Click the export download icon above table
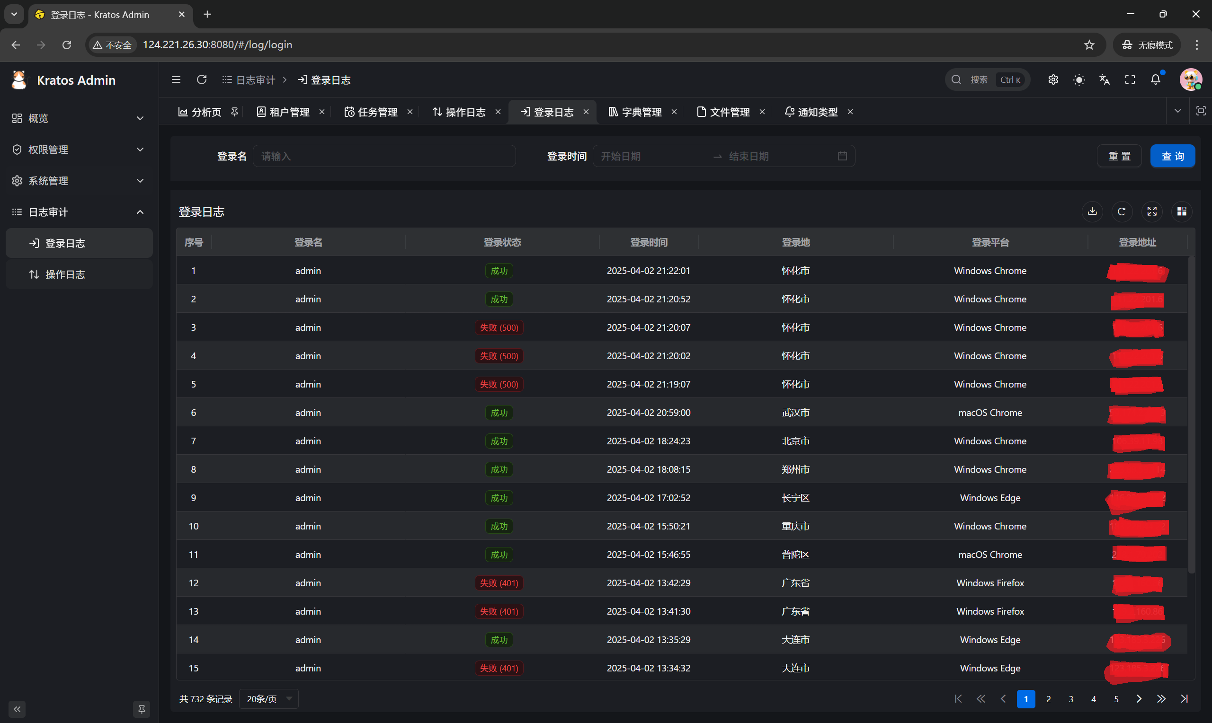The width and height of the screenshot is (1212, 723). coord(1092,212)
